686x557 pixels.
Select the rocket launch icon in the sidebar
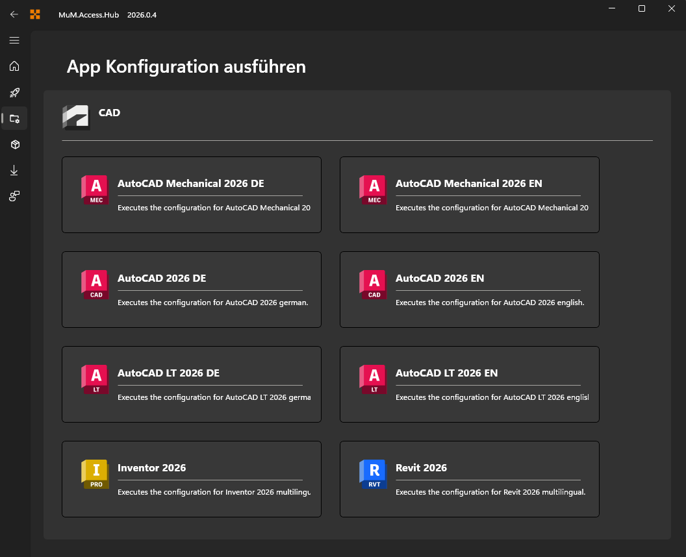[x=14, y=92]
